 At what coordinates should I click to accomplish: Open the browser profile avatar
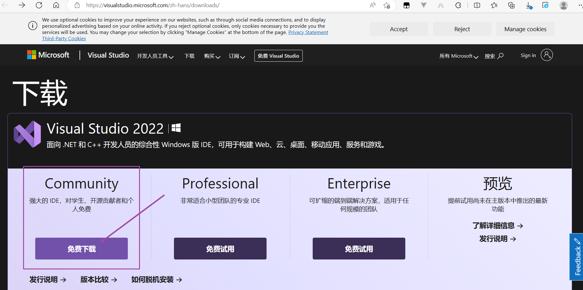pos(563,5)
